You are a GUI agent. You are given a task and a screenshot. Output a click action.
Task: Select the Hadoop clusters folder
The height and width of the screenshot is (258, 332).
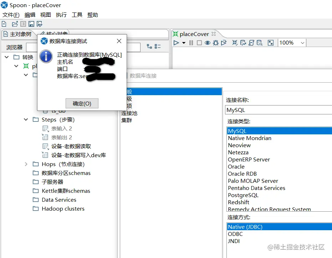tap(63, 209)
